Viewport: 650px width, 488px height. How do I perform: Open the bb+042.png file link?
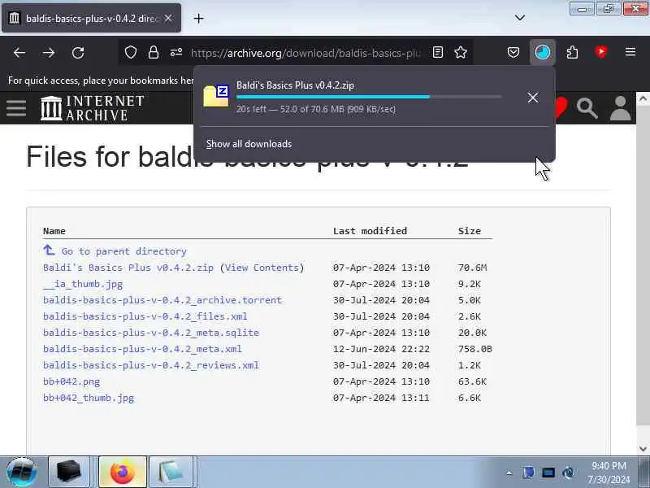tap(71, 381)
